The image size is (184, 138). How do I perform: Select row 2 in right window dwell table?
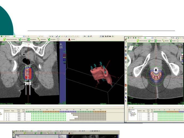(x=161, y=115)
